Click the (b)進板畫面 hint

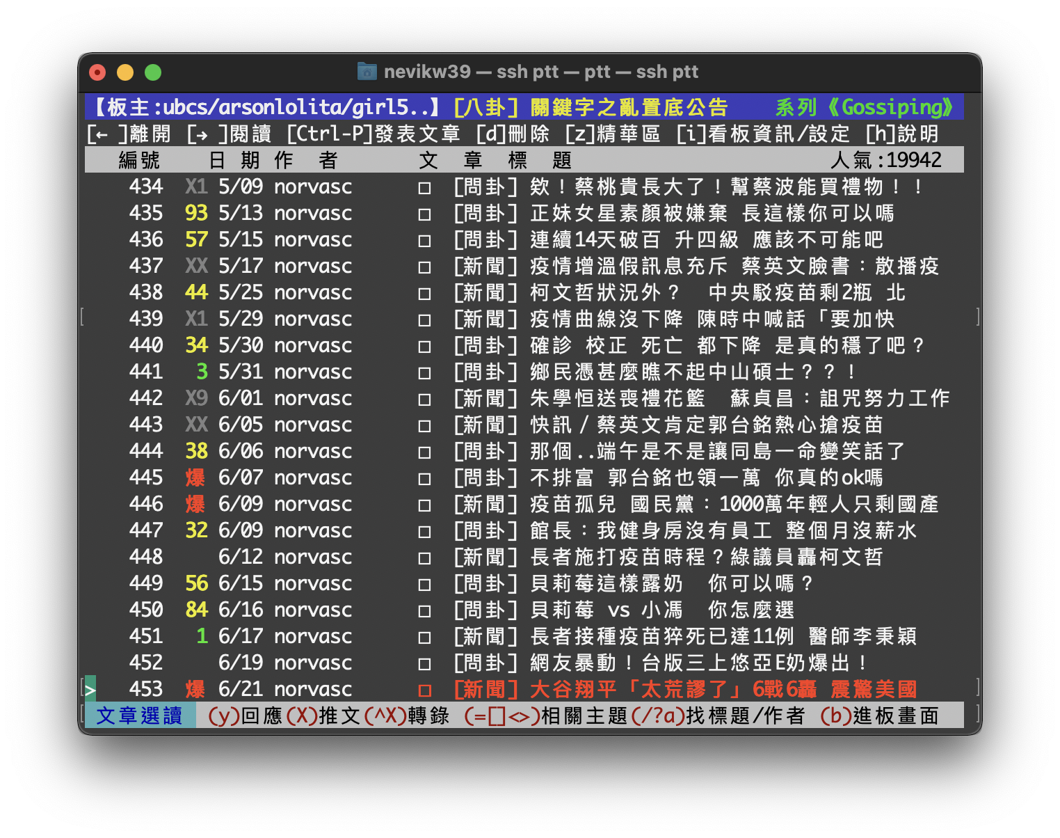880,716
